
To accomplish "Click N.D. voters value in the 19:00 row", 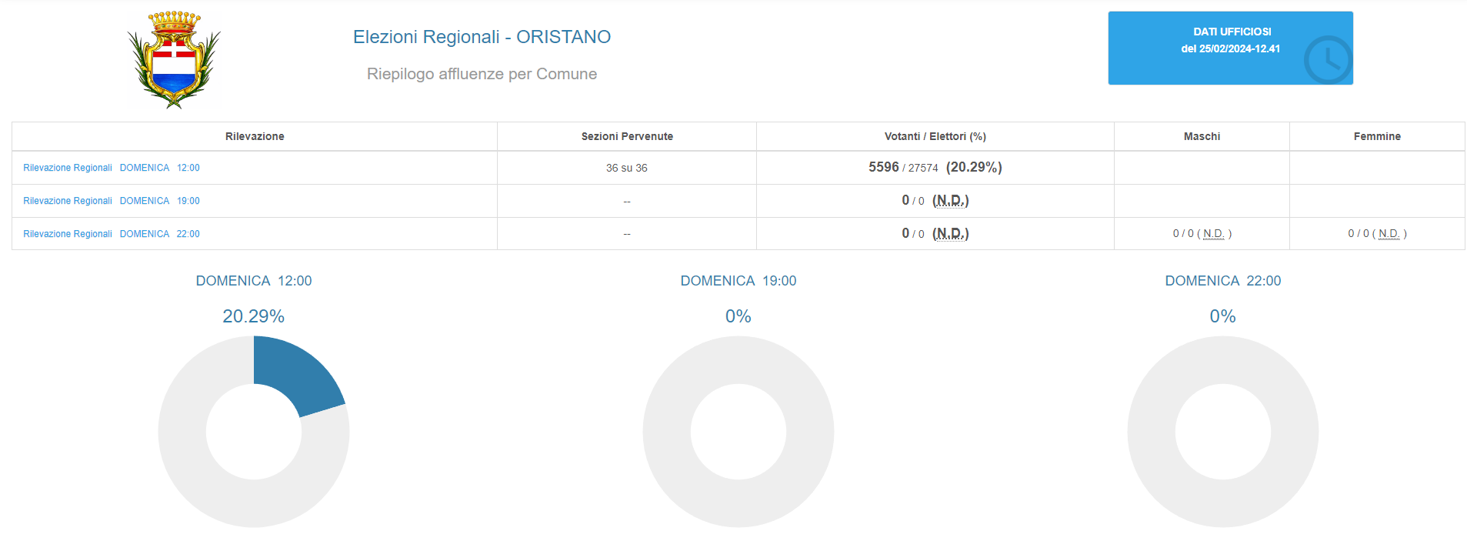I will pyautogui.click(x=951, y=200).
